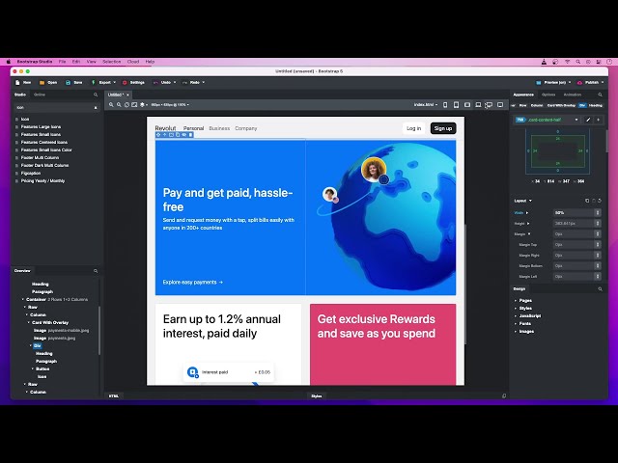Expand the Pages group in Design panel
The image size is (618, 463).
(x=516, y=300)
